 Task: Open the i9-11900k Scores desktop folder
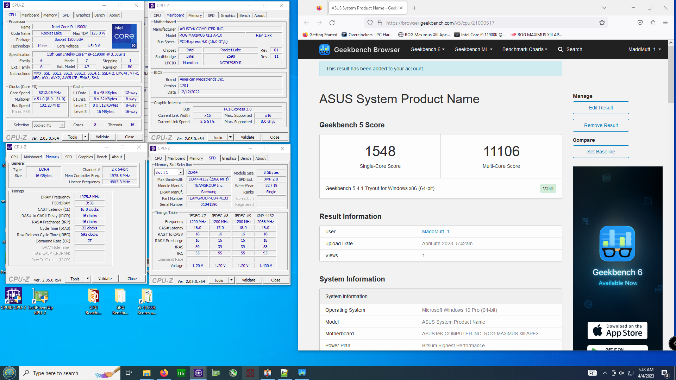pyautogui.click(x=147, y=302)
